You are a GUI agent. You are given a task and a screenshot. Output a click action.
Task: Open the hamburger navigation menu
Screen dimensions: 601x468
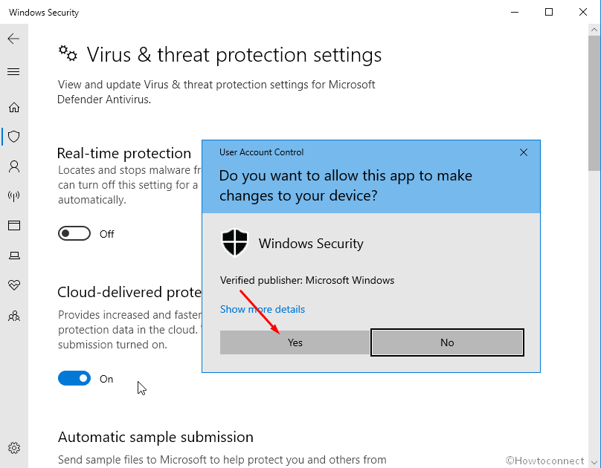pos(13,71)
